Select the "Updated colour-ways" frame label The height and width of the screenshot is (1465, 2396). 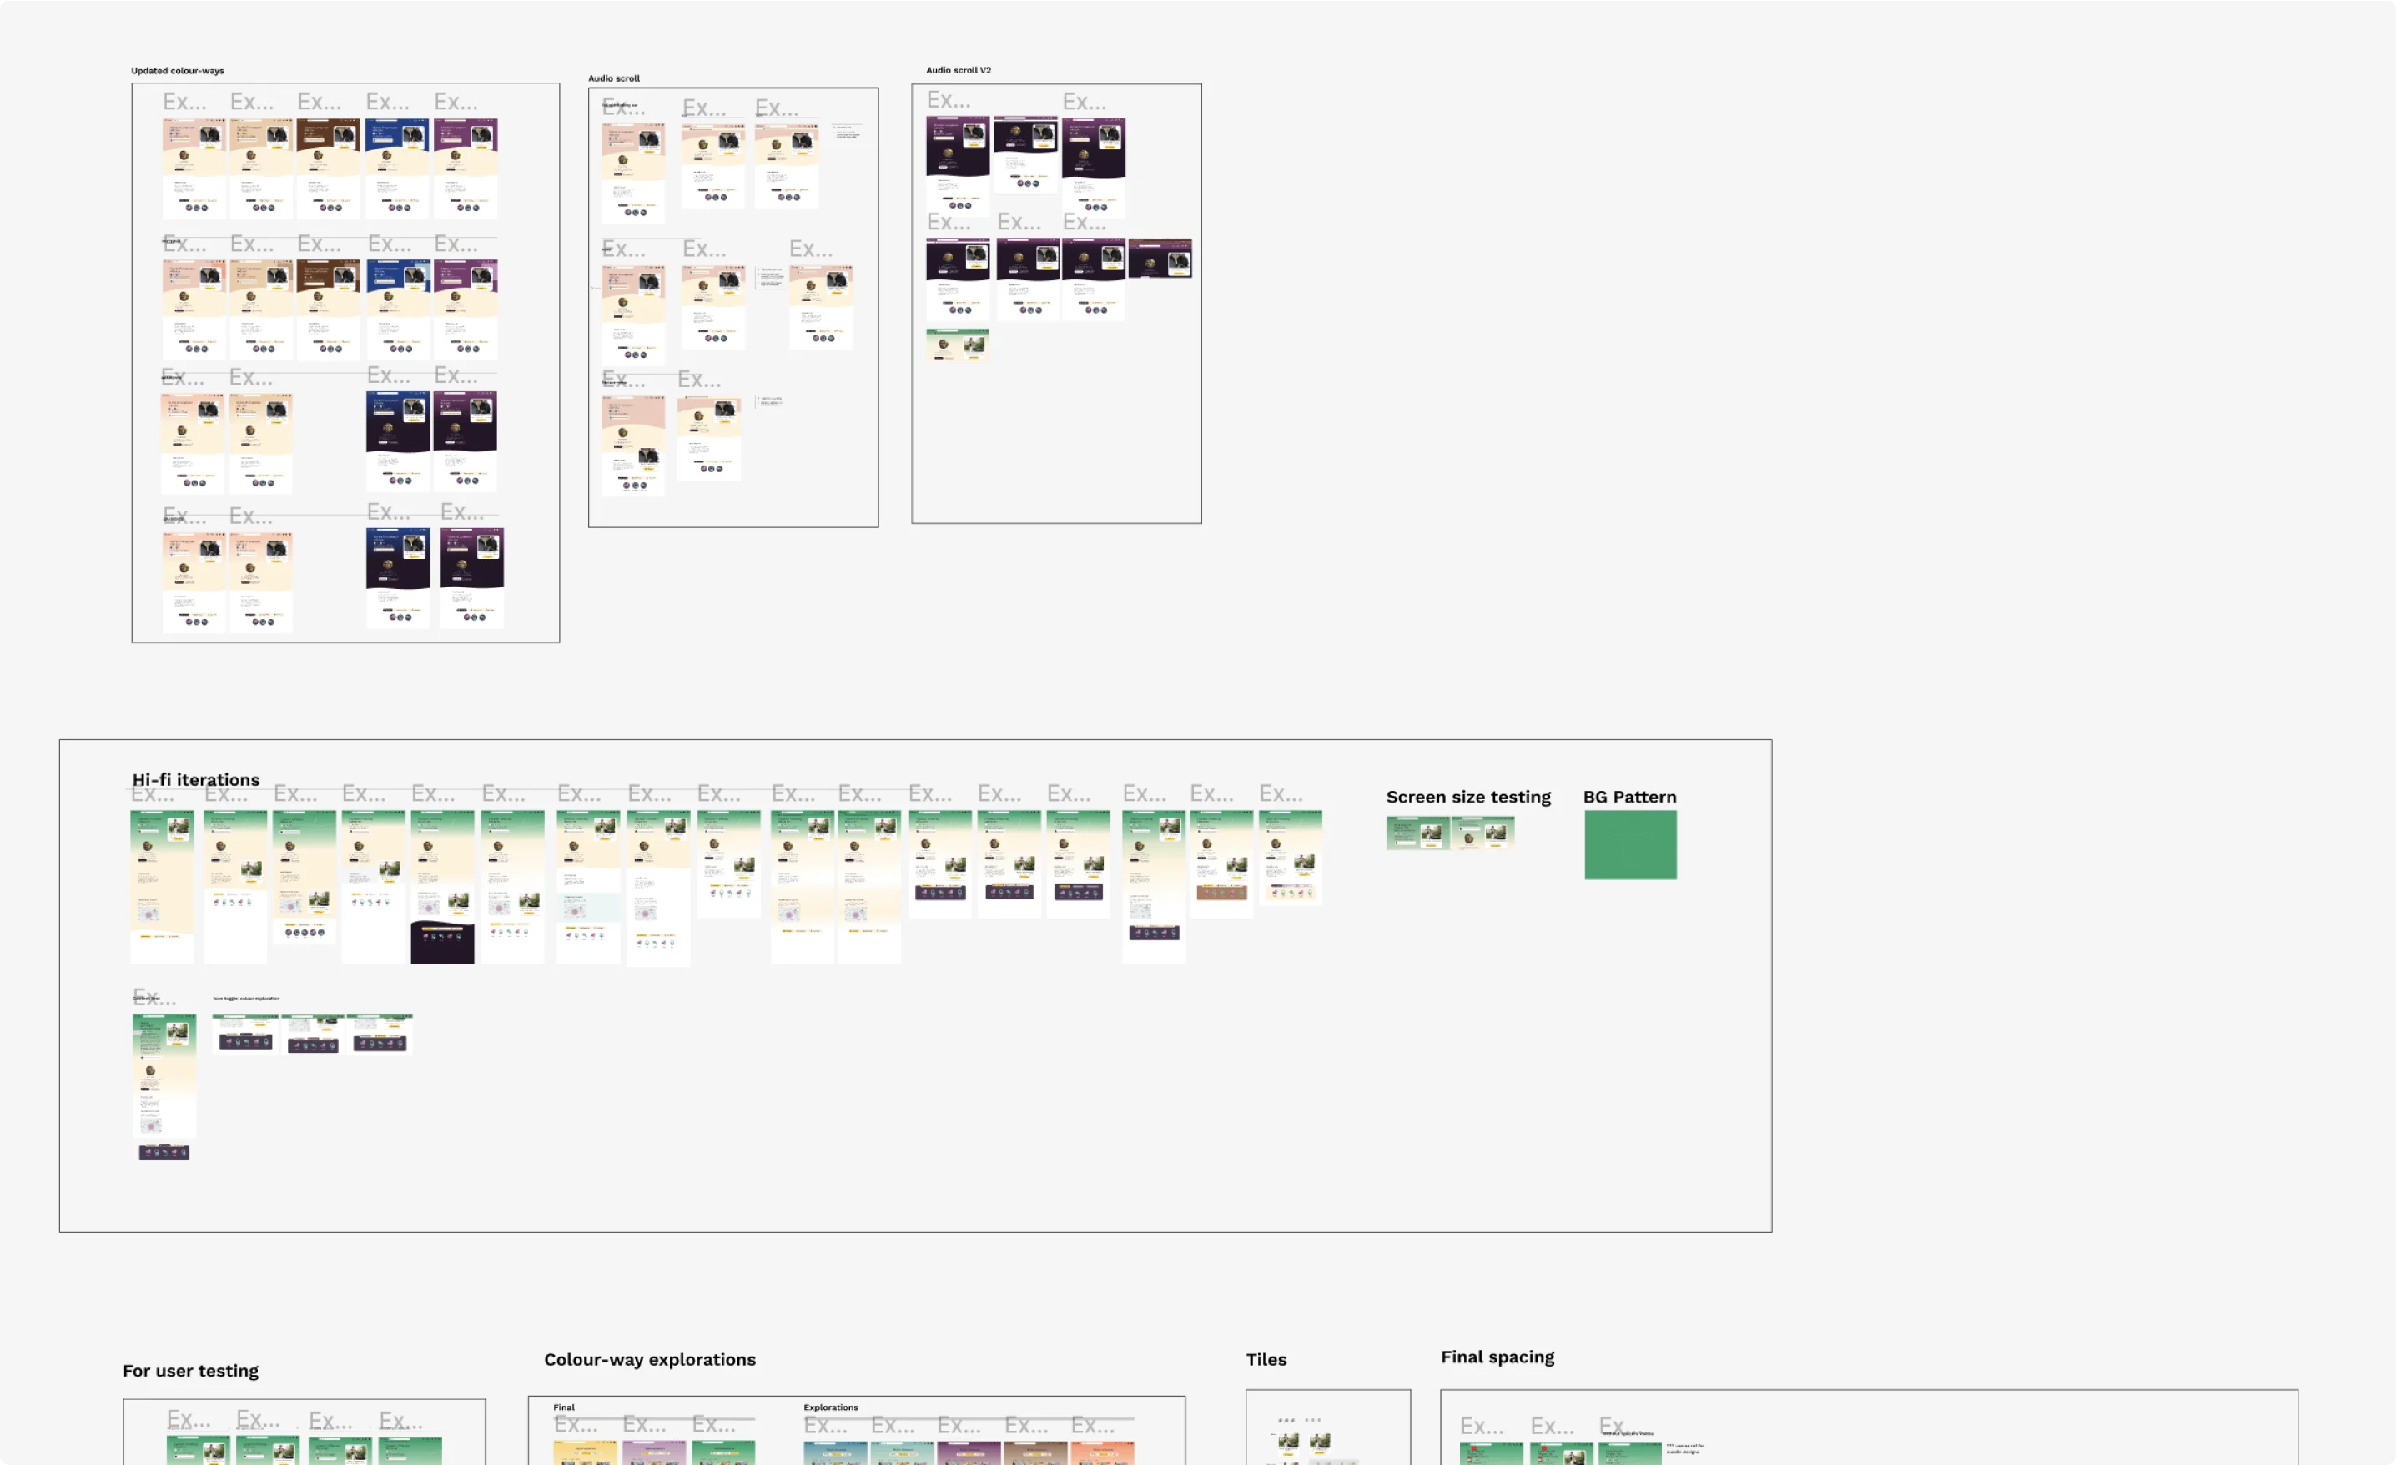coord(177,71)
